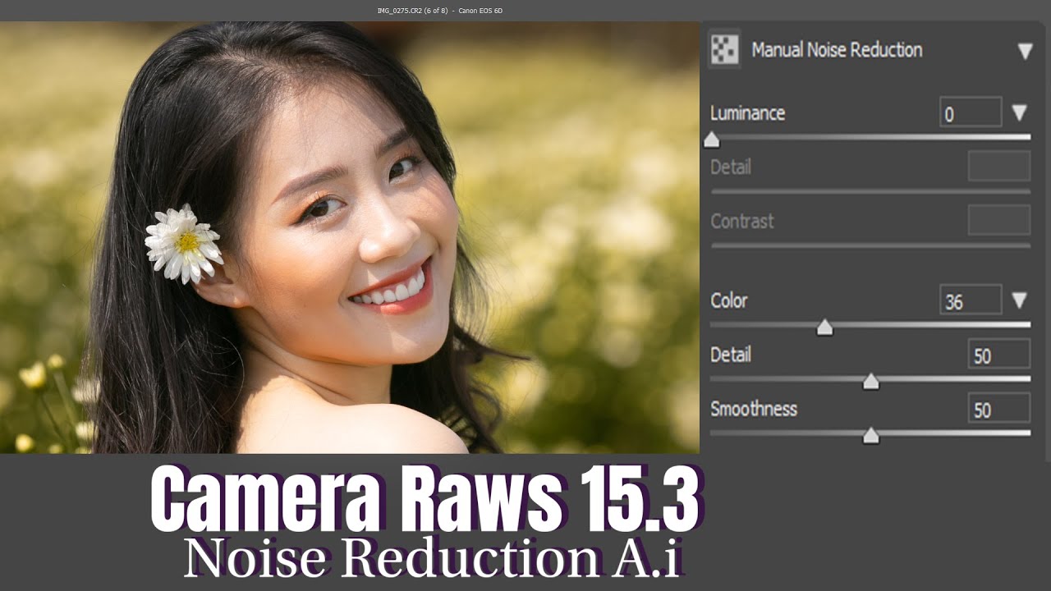The width and height of the screenshot is (1051, 591).
Task: Collapse the Color section disclosure triangle
Action: [1019, 300]
